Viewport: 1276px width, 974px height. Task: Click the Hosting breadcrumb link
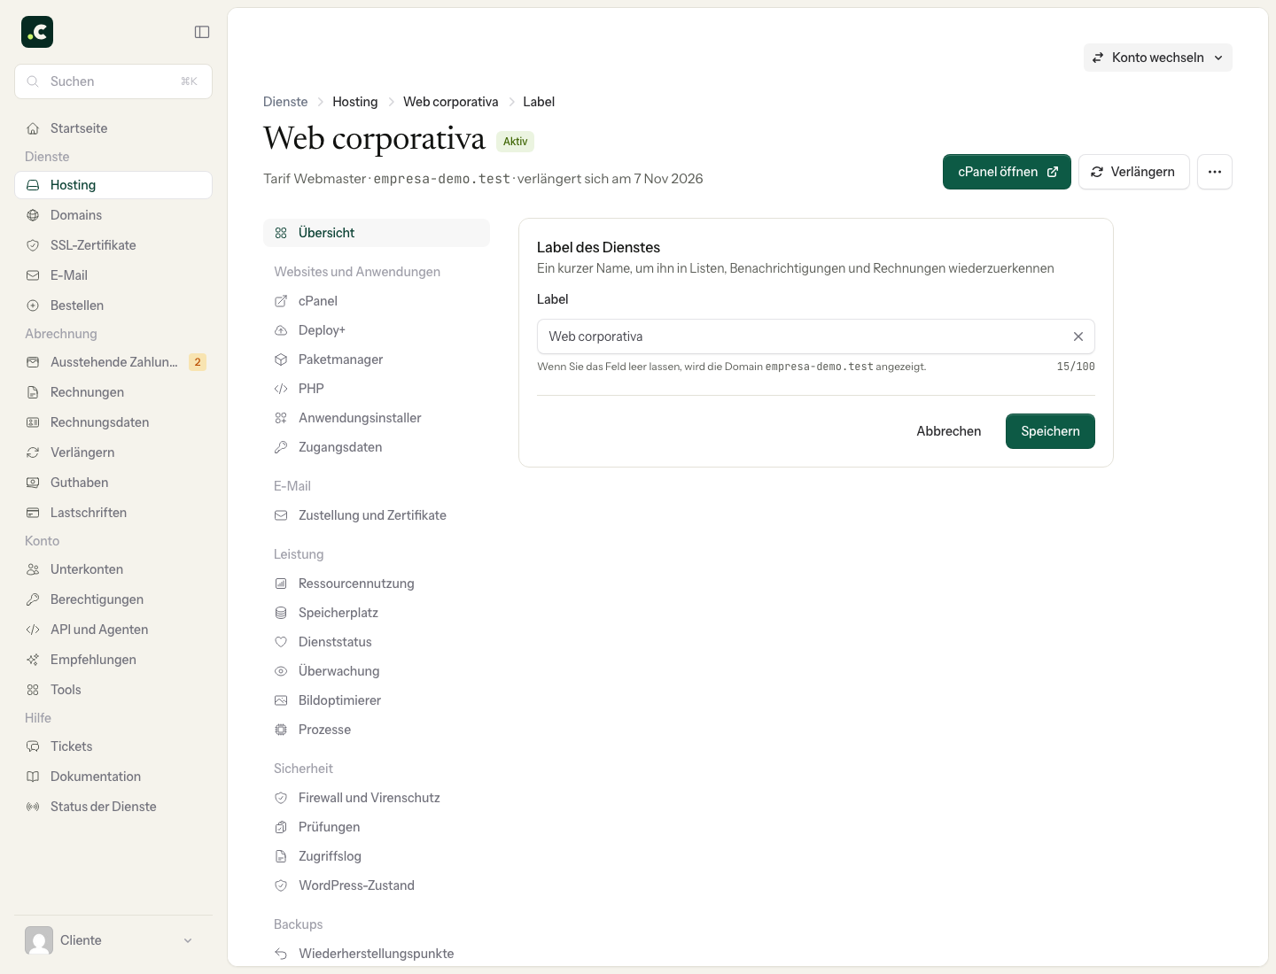(355, 102)
